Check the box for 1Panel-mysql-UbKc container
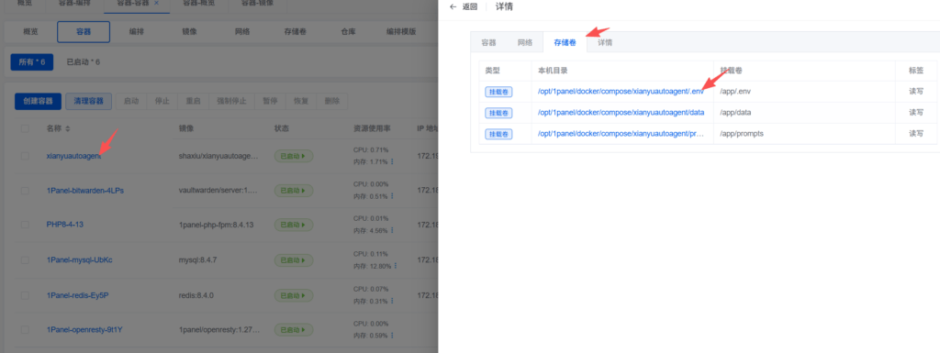Image resolution: width=940 pixels, height=353 pixels. click(x=25, y=260)
